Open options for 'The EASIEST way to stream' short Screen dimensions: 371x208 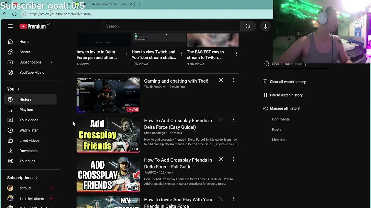pos(236,54)
